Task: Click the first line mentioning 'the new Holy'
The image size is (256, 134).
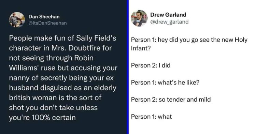Action: point(189,40)
